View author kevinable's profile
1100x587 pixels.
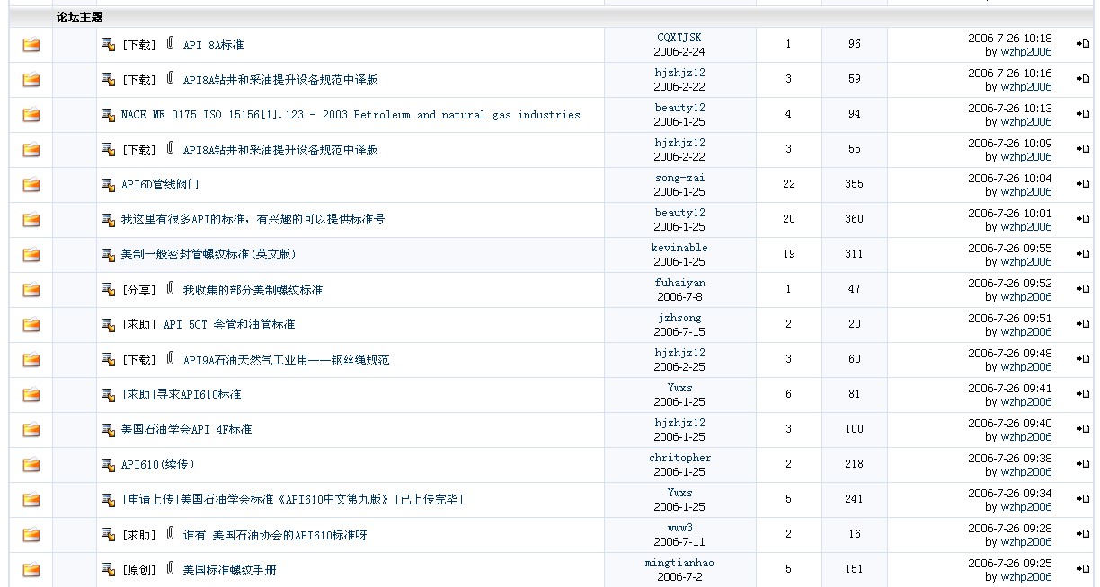pyautogui.click(x=679, y=248)
